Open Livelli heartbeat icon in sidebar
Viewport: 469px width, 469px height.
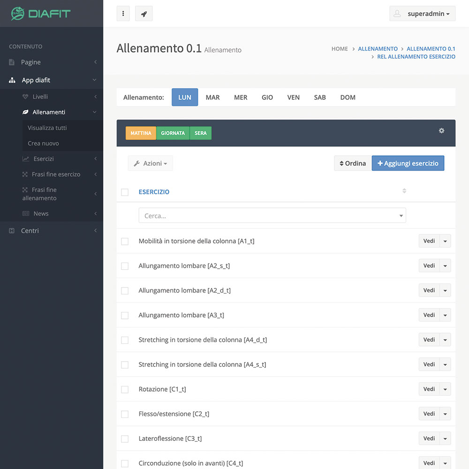(26, 97)
